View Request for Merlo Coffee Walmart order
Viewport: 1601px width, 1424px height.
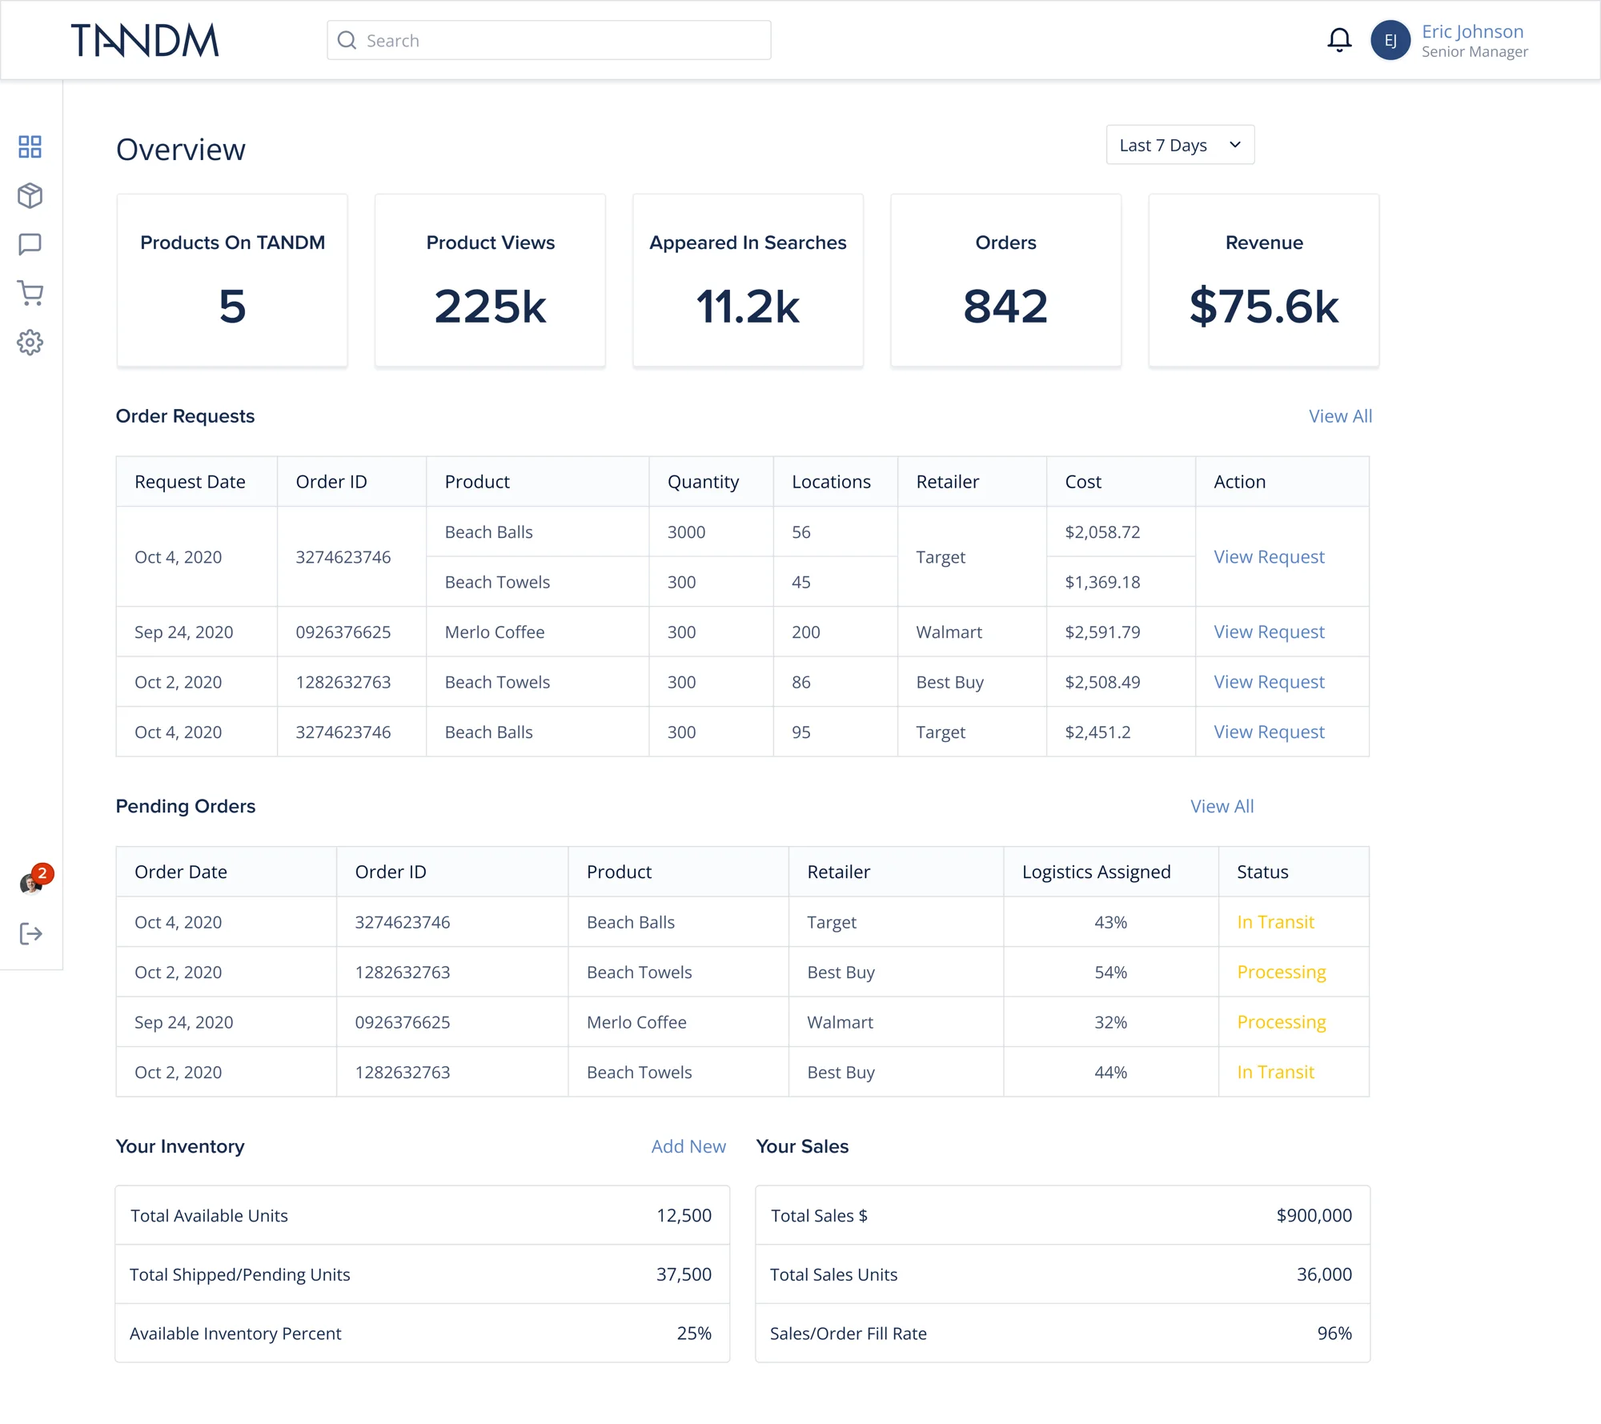point(1269,632)
